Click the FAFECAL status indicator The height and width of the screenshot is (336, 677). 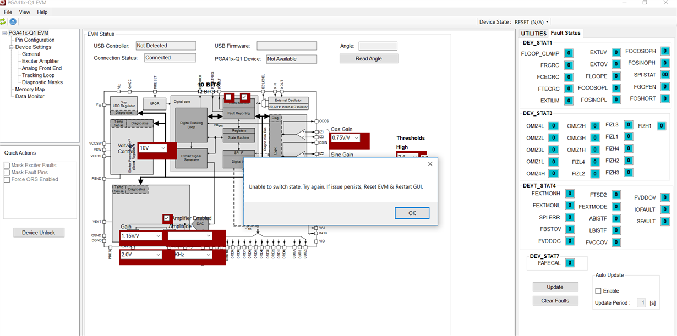(x=570, y=263)
